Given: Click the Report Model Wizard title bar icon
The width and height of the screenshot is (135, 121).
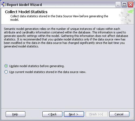Looking at the screenshot, I should click(x=4, y=4).
